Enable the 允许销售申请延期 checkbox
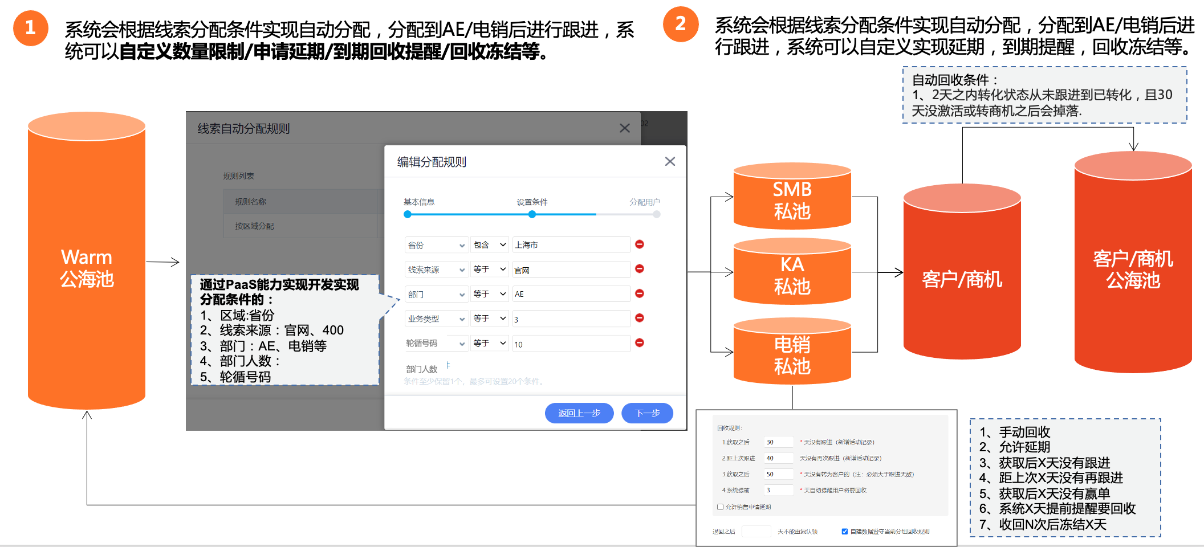 point(720,507)
